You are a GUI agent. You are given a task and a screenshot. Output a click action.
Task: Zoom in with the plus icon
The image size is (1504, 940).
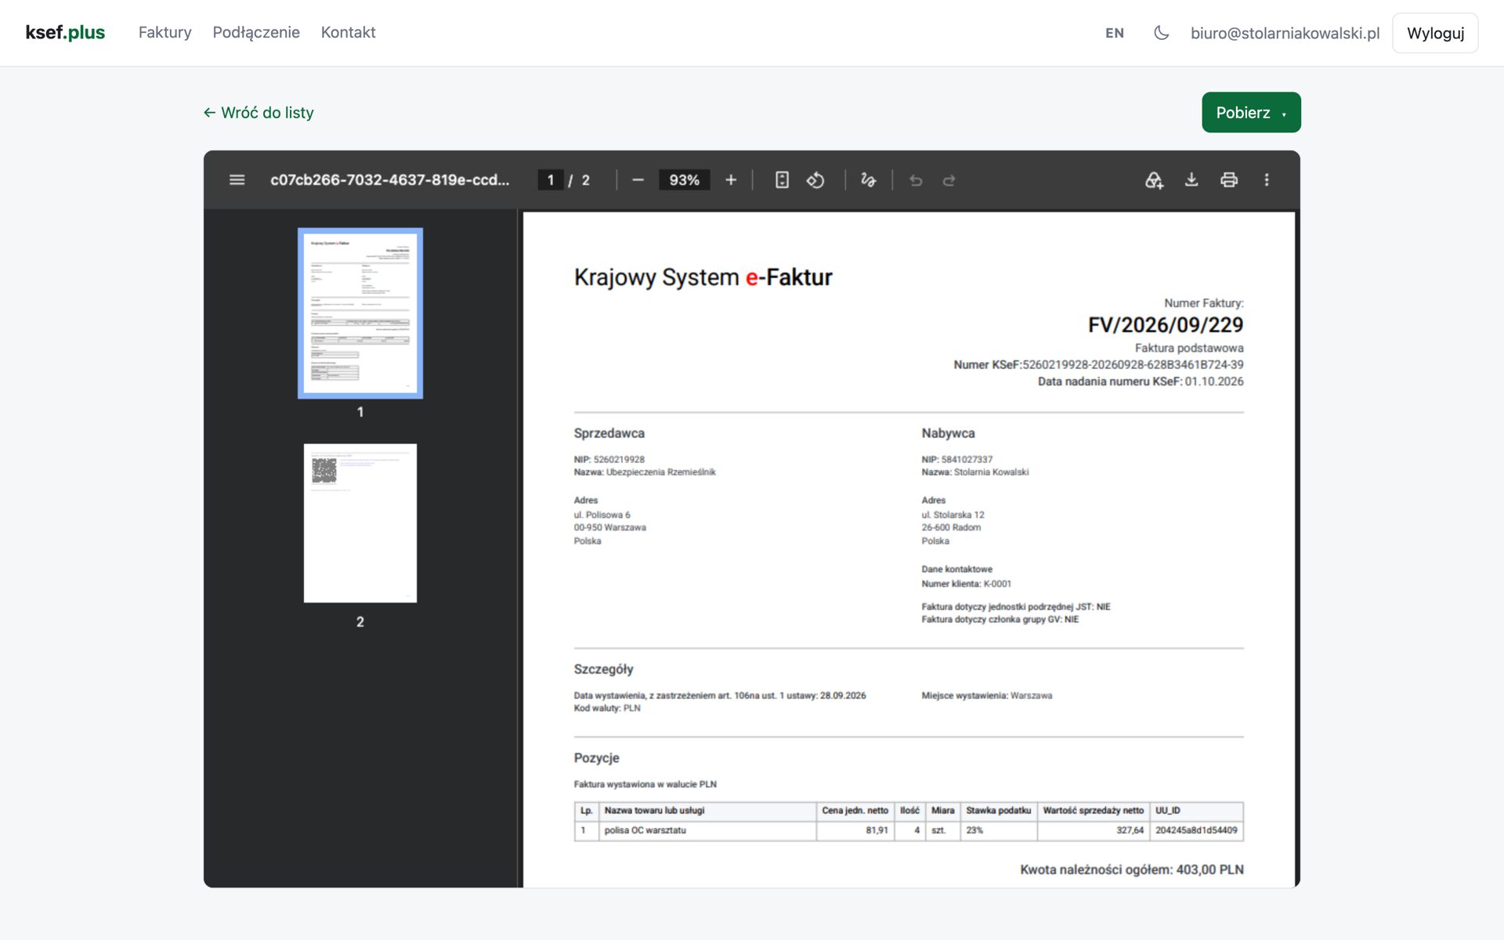pyautogui.click(x=731, y=180)
